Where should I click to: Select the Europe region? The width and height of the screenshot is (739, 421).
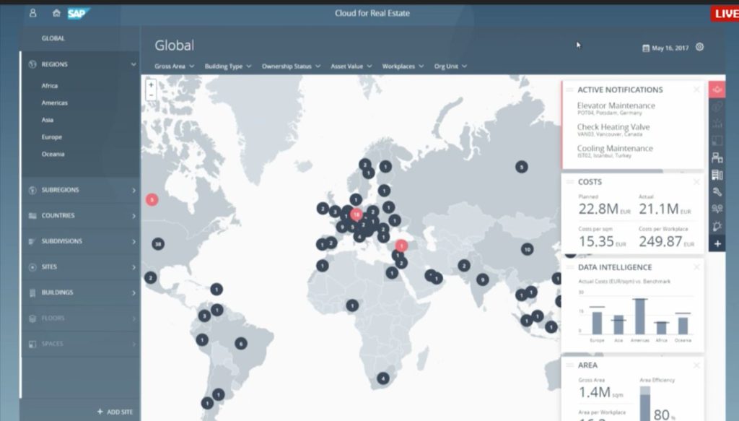click(51, 137)
